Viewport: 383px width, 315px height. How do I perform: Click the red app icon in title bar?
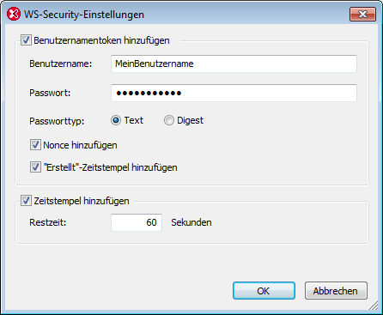click(x=14, y=14)
